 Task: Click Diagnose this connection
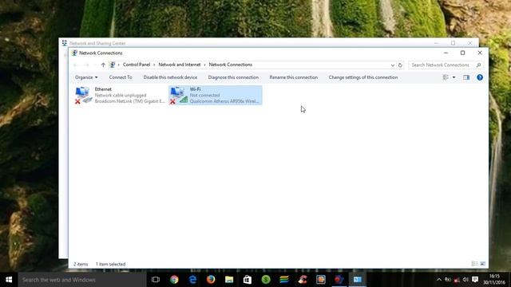point(233,77)
